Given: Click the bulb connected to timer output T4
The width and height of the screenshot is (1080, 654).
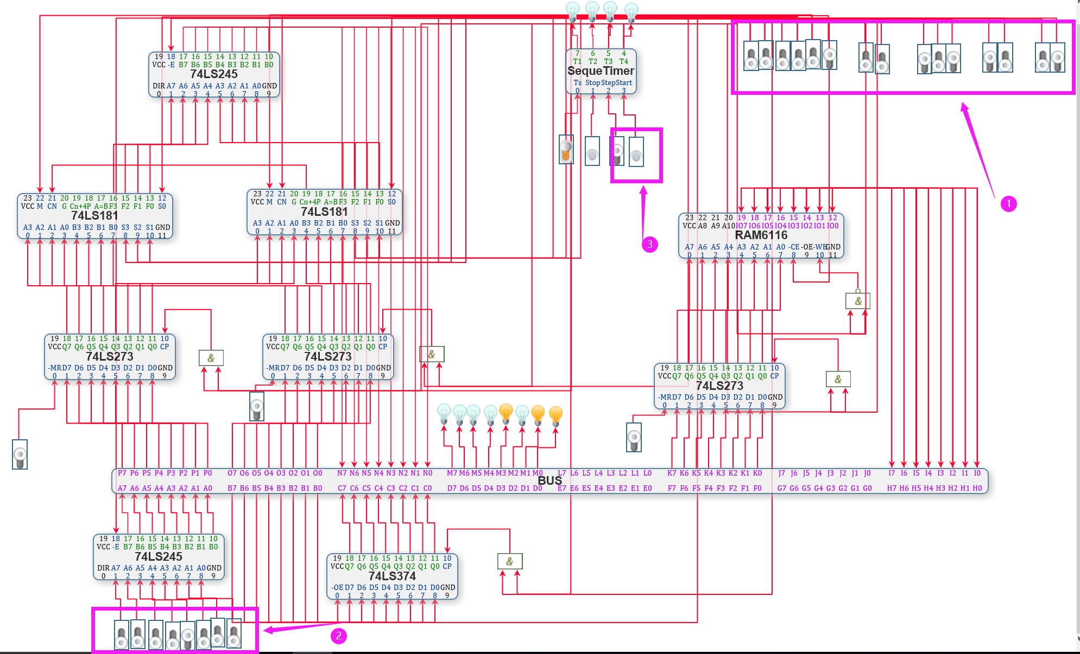Looking at the screenshot, I should pos(631,11).
